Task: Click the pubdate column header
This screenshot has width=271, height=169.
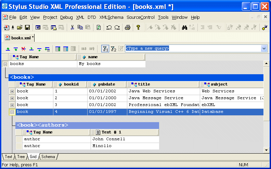Action: pos(106,84)
